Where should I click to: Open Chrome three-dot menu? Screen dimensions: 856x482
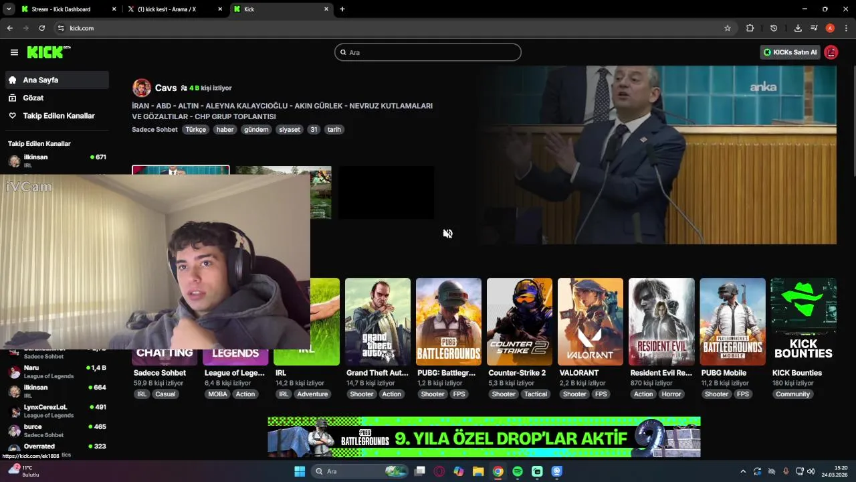pyautogui.click(x=846, y=28)
